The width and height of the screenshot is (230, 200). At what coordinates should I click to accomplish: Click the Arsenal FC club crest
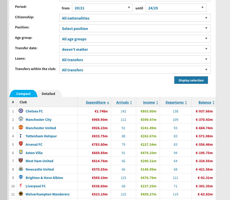[x=21, y=144]
